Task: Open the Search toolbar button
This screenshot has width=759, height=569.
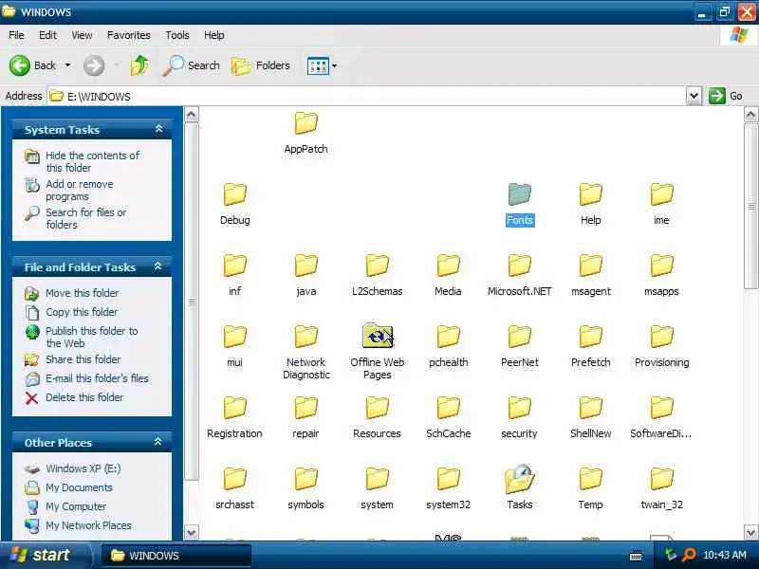Action: [192, 65]
